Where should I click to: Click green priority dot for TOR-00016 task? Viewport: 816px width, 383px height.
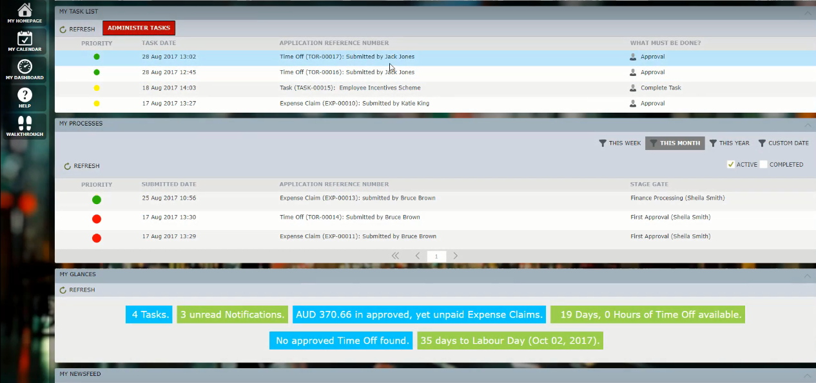click(x=97, y=72)
